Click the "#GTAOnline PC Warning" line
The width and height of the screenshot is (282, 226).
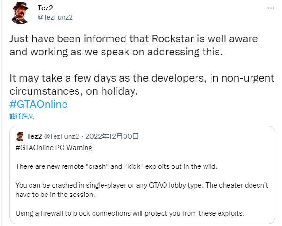[x=54, y=148]
